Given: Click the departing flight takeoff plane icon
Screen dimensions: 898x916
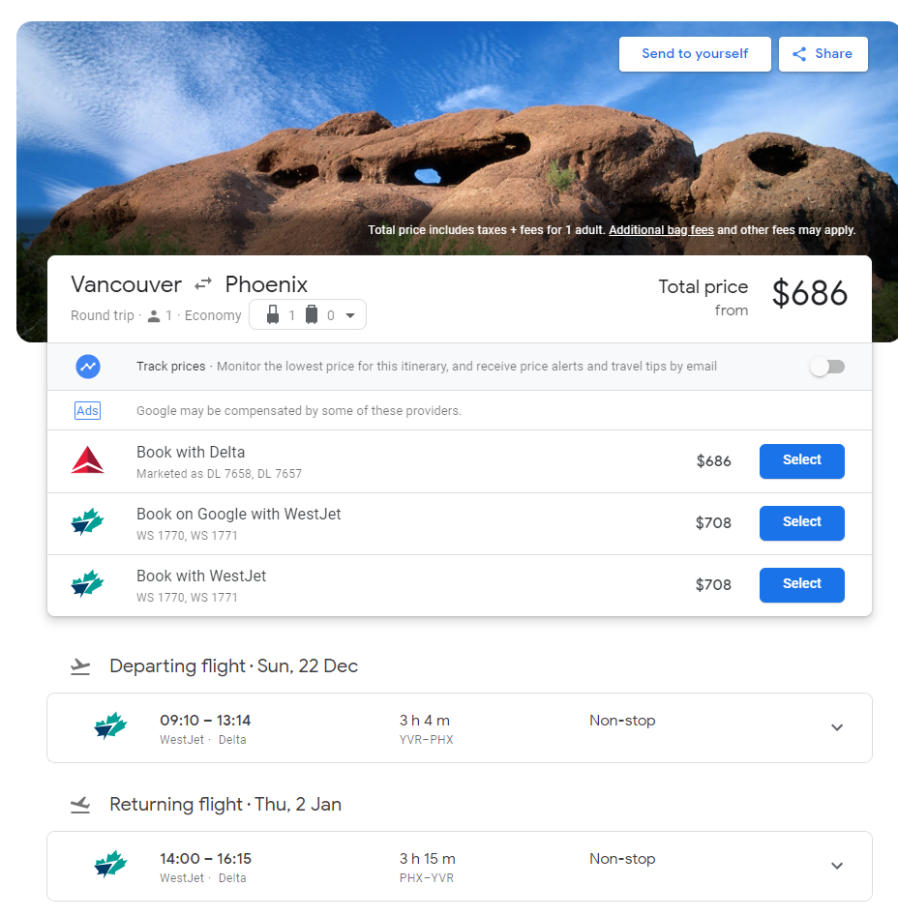Looking at the screenshot, I should tap(81, 666).
